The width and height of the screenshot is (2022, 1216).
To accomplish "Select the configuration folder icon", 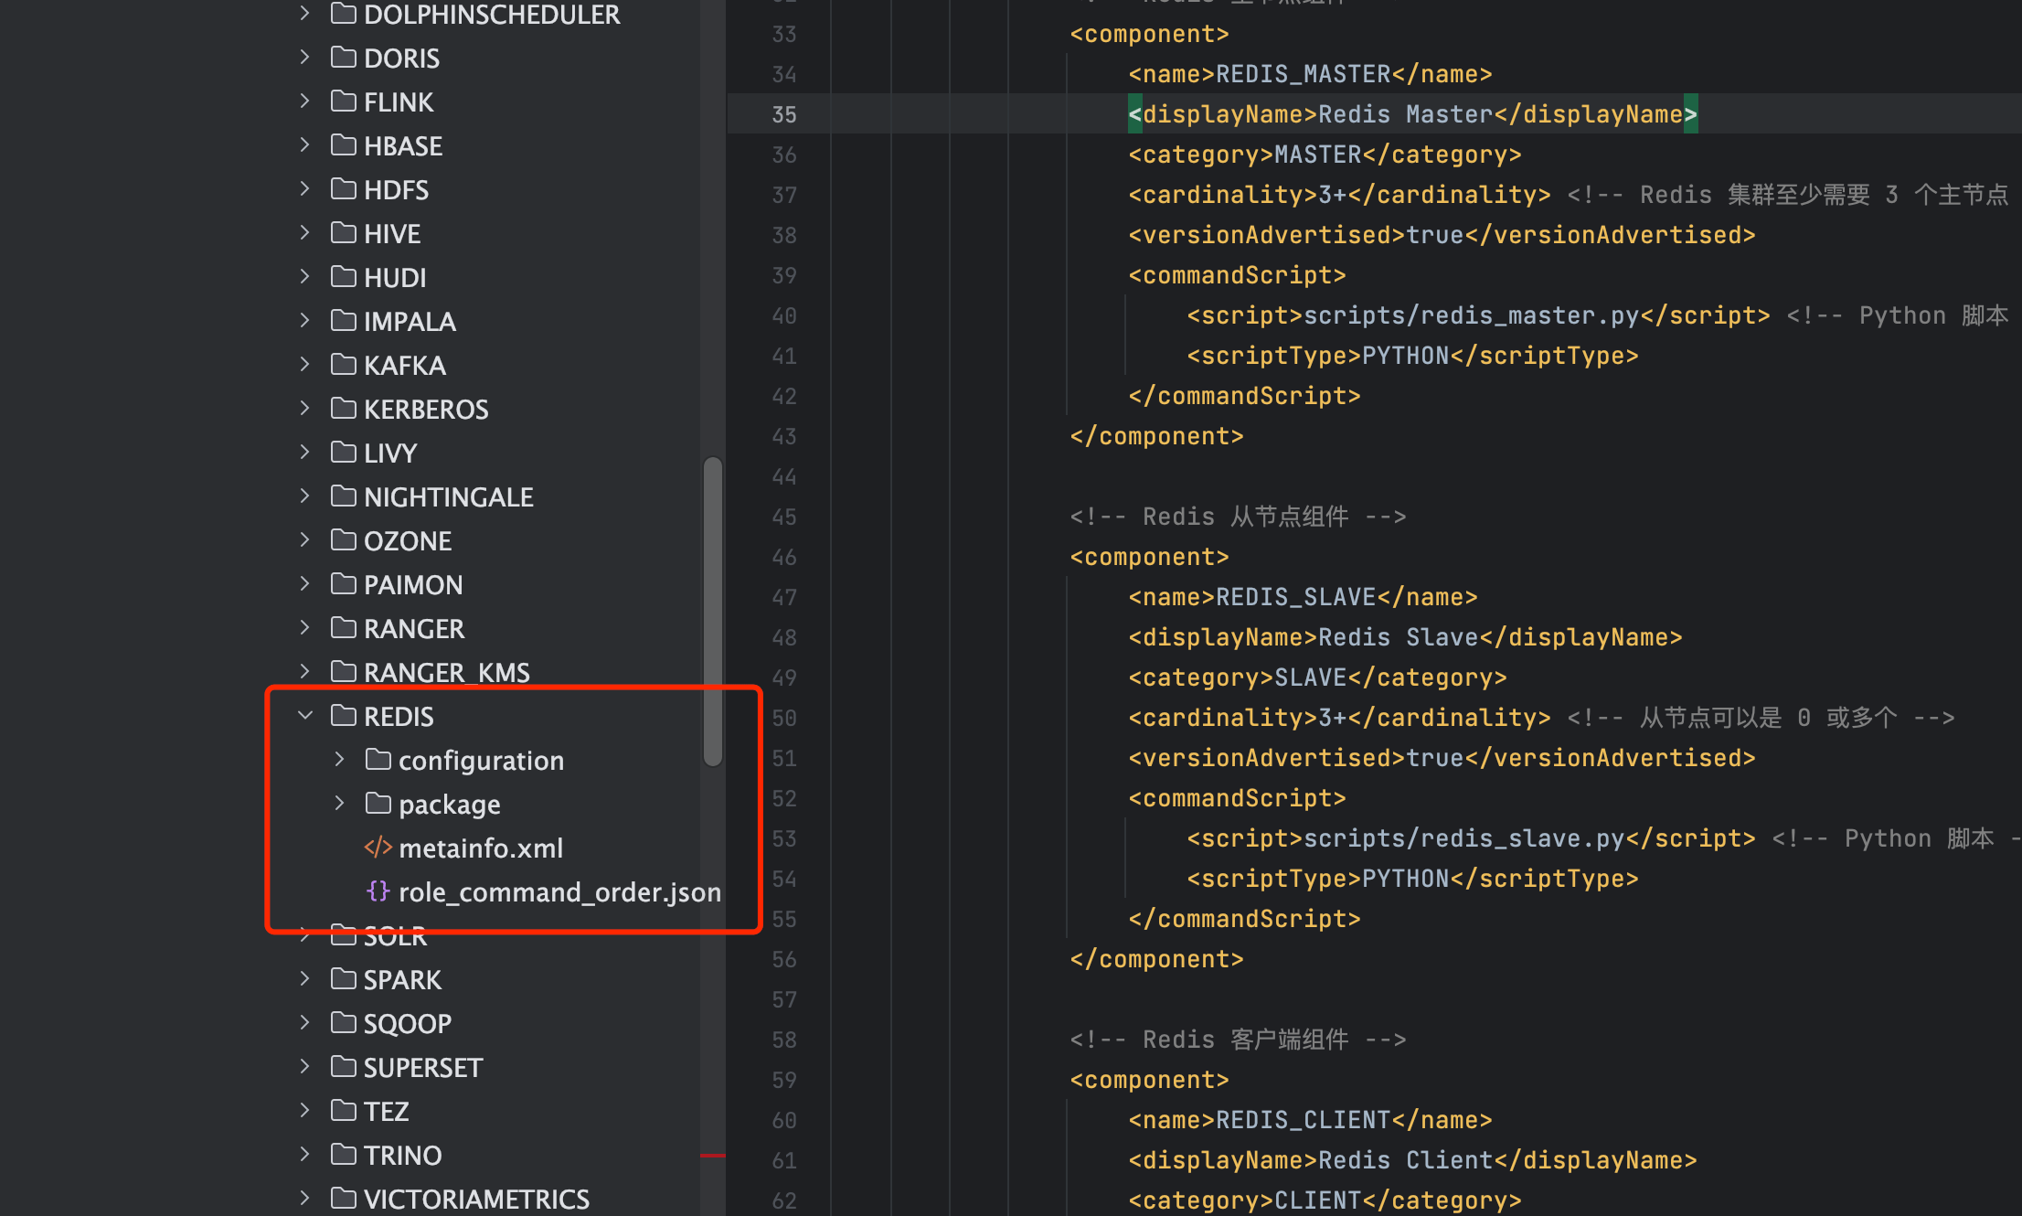I will tap(378, 759).
